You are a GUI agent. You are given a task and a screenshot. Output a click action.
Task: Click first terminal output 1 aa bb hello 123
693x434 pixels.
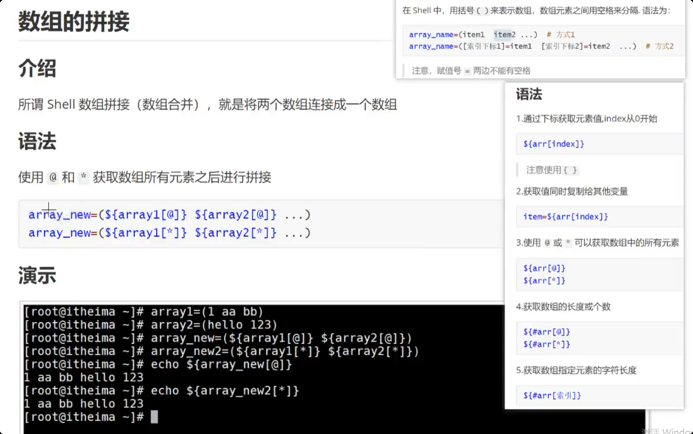pyautogui.click(x=84, y=378)
